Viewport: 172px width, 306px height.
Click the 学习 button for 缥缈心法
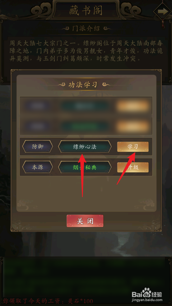tap(133, 146)
